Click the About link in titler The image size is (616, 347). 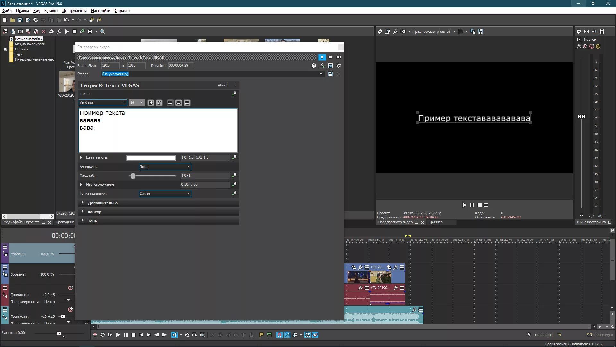pos(222,85)
